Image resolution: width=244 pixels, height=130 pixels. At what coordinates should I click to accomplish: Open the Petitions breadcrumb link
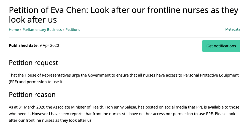[73, 29]
